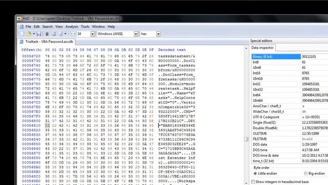Select the UInt16 row in Data inspector
Screen dimensions: 328x185
(x=290, y=79)
